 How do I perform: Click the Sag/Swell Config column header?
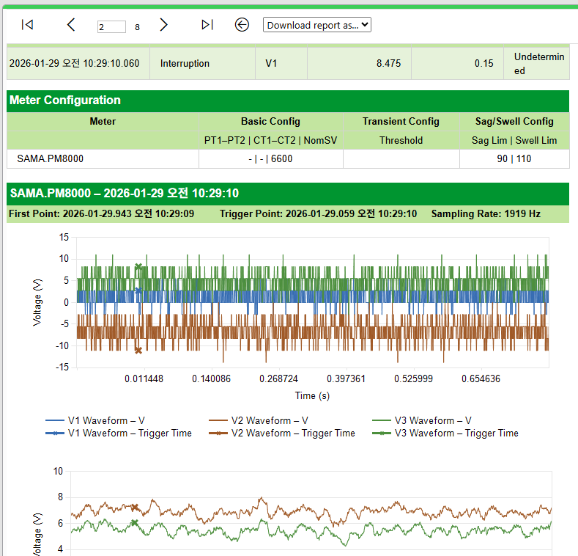pos(514,122)
